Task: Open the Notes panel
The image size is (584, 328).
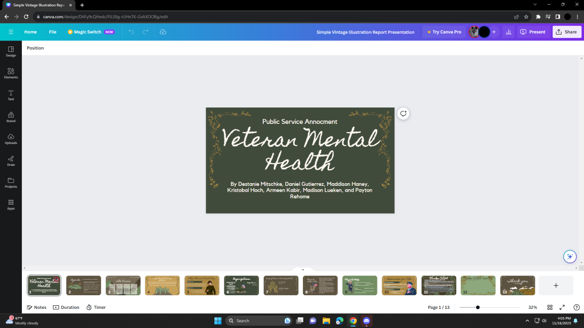Action: click(x=36, y=307)
